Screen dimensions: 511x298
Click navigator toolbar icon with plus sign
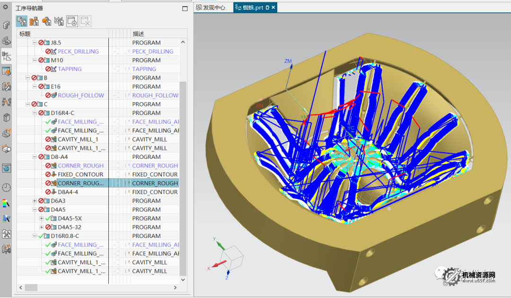pos(72,21)
